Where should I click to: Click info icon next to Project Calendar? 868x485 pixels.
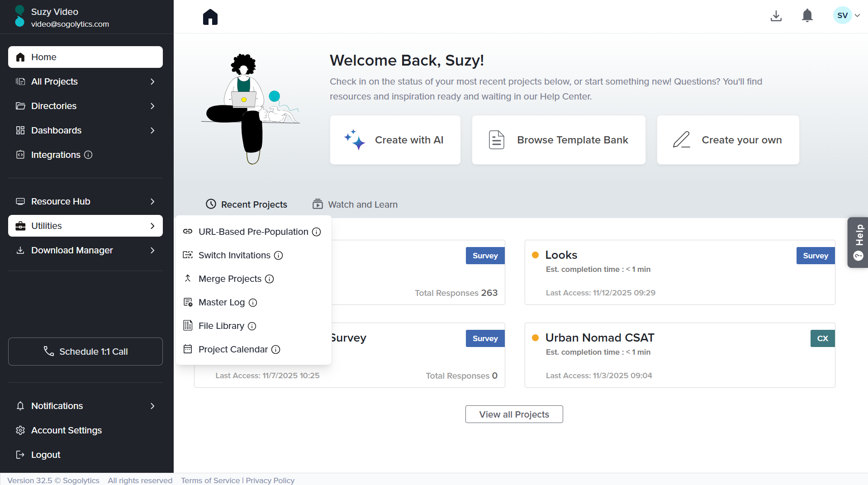coord(276,349)
